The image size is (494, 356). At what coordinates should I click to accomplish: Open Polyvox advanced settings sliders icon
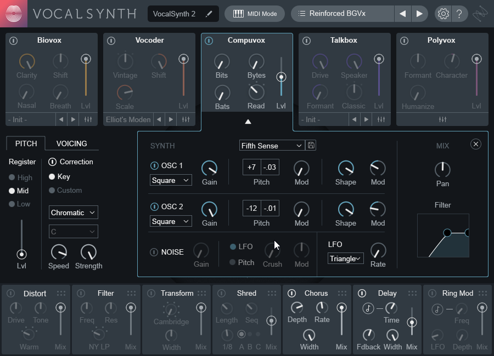point(442,119)
